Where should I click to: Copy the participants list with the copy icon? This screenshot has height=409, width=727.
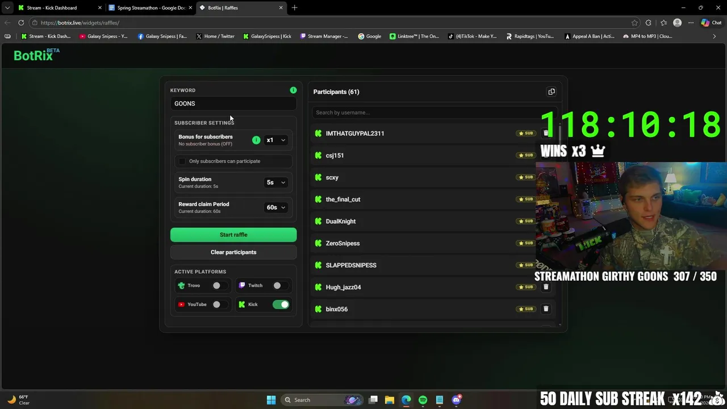tap(551, 91)
